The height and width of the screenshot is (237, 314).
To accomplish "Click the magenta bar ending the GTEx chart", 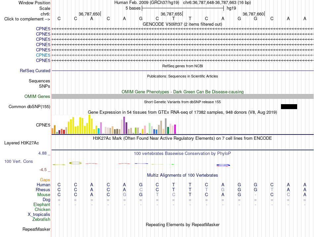I will point(175,129).
